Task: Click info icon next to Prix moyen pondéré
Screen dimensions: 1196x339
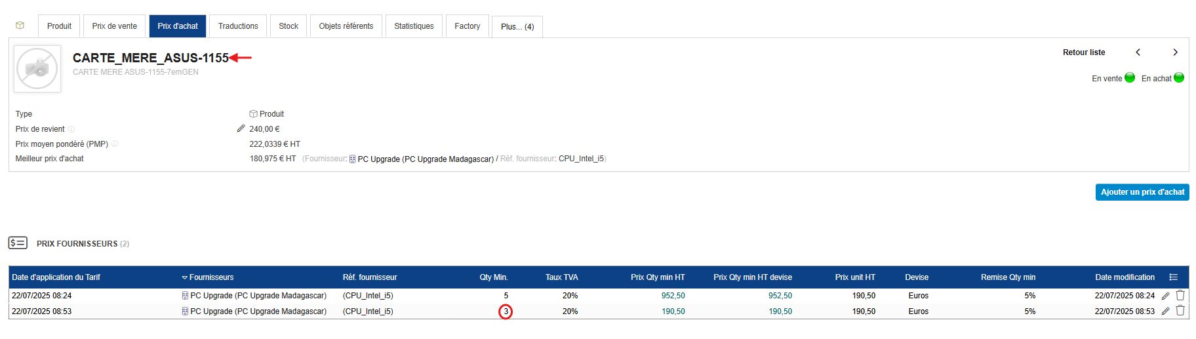Action: click(115, 144)
